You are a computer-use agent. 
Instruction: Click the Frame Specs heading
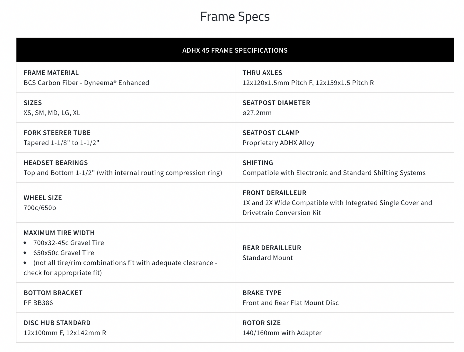click(x=235, y=16)
